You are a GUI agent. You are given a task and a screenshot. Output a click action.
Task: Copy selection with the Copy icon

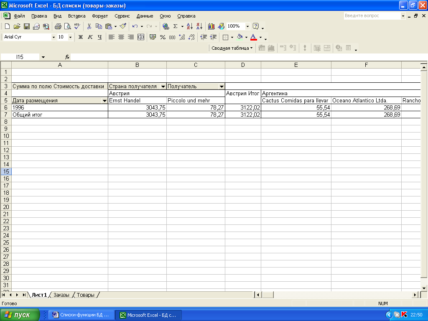tap(99, 26)
